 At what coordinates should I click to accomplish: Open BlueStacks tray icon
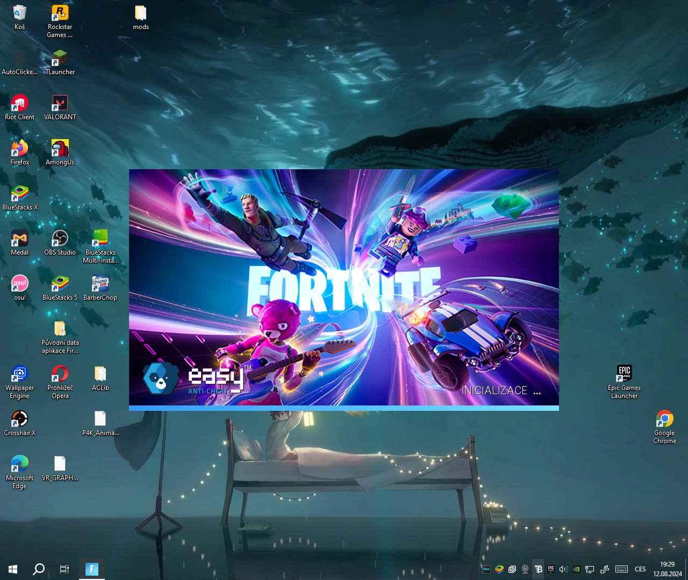[x=499, y=569]
